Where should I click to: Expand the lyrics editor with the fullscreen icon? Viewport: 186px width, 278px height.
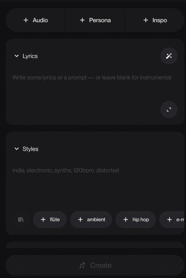point(169,110)
